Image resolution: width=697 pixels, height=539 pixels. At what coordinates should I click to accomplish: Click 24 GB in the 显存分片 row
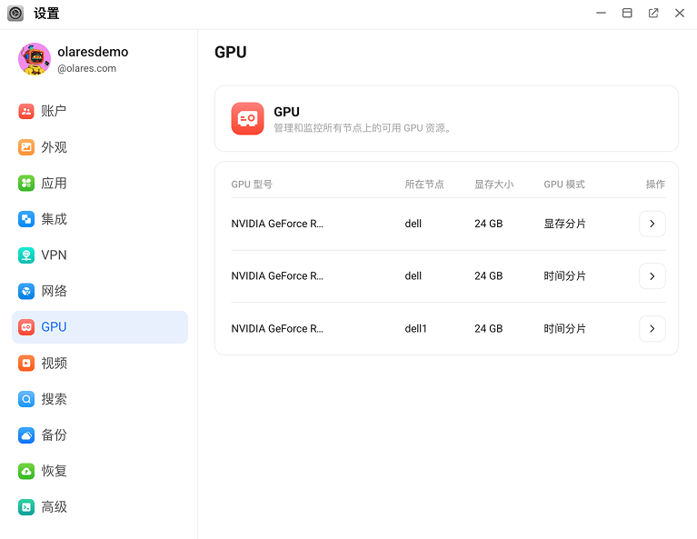[489, 224]
